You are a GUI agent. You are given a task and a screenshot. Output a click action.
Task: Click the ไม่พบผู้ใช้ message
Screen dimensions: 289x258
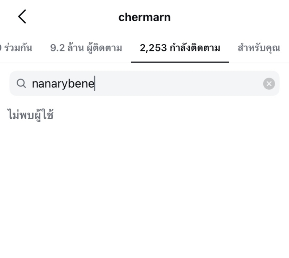[31, 115]
